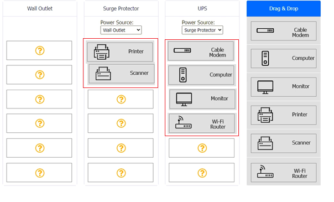Pick the Monitor icon in Drag & Drop panel

[x=265, y=87]
